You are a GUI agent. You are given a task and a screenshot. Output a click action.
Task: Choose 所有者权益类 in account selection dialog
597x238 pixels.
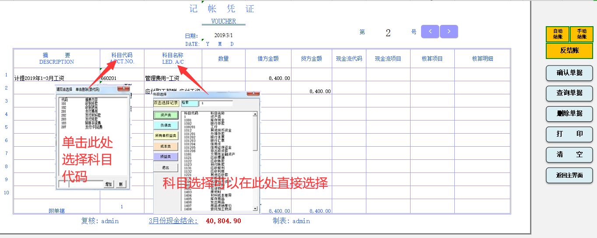pos(166,136)
